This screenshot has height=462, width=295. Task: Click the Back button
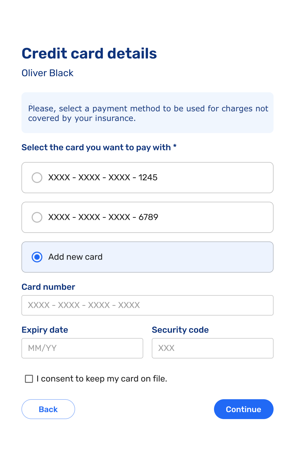pyautogui.click(x=48, y=409)
